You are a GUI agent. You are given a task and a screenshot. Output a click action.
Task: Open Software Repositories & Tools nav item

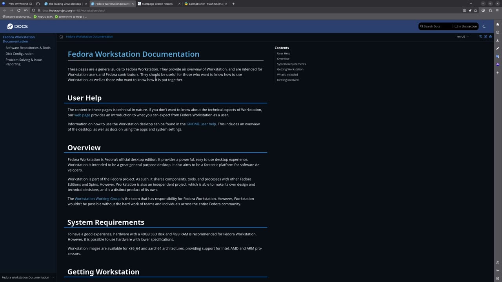click(x=28, y=48)
